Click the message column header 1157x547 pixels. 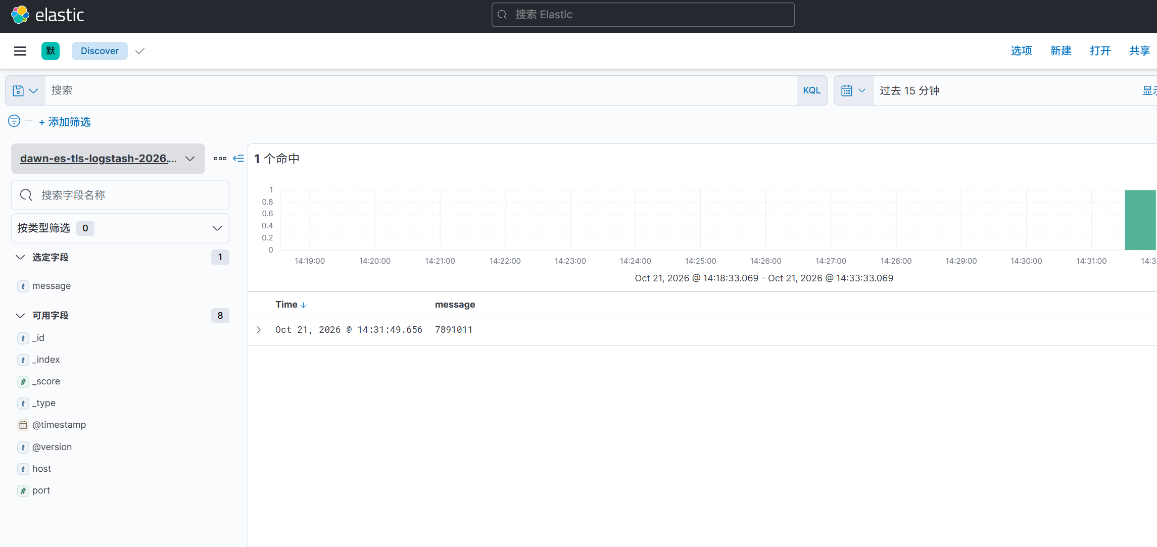(455, 305)
